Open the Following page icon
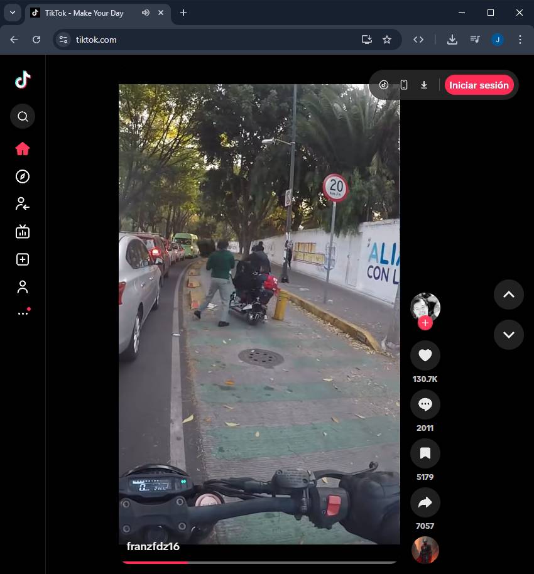Image resolution: width=534 pixels, height=574 pixels. pos(23,203)
